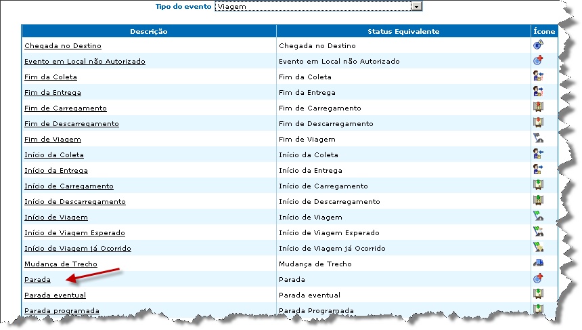Click the Parada eventual link
This screenshot has height=330, width=582.
click(x=55, y=295)
